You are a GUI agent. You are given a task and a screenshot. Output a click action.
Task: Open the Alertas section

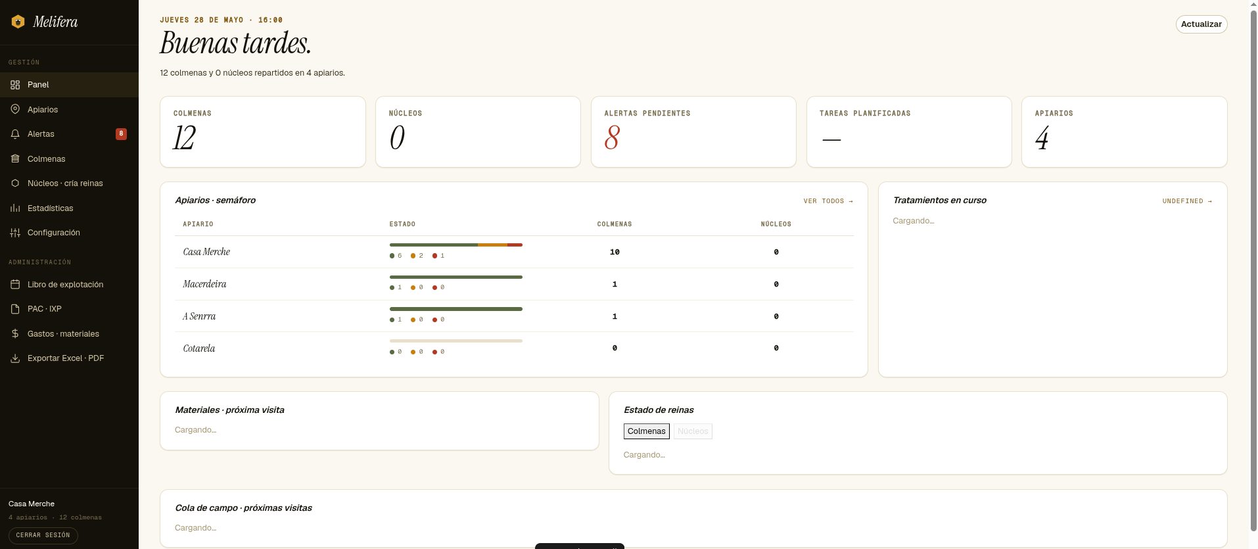[x=69, y=134]
